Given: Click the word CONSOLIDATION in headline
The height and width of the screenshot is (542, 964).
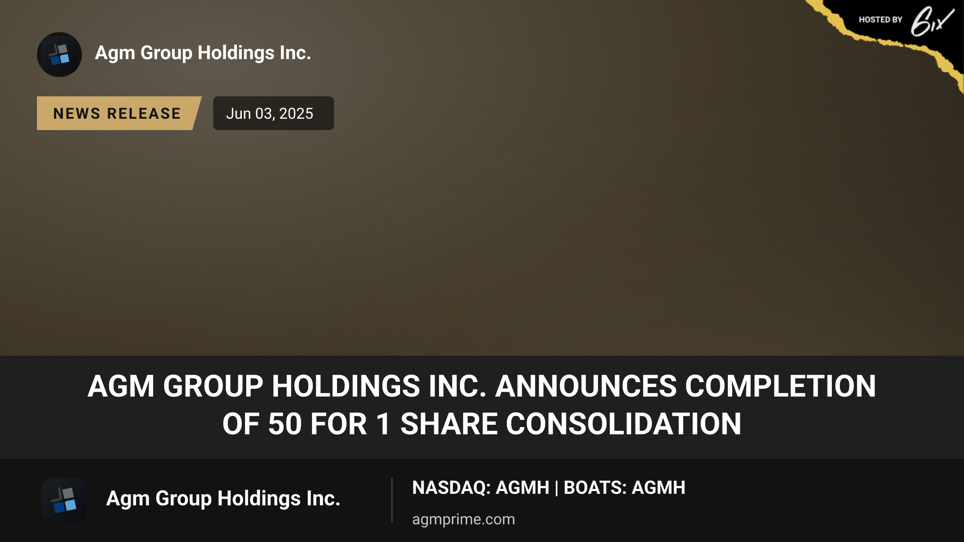Looking at the screenshot, I should pos(623,424).
